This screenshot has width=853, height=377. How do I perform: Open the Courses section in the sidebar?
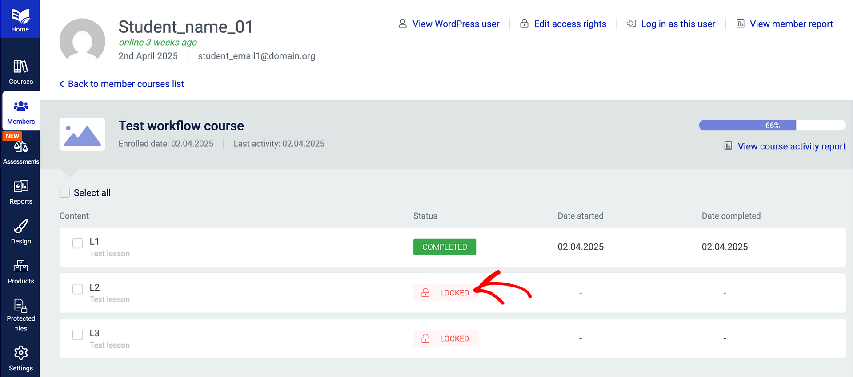coord(20,70)
